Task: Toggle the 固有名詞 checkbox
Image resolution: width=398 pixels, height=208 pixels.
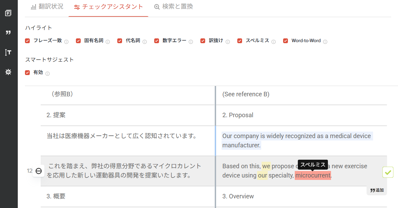Action: pyautogui.click(x=78, y=41)
